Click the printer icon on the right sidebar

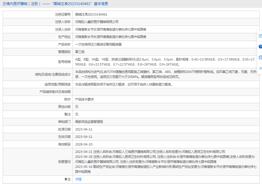(260, 58)
